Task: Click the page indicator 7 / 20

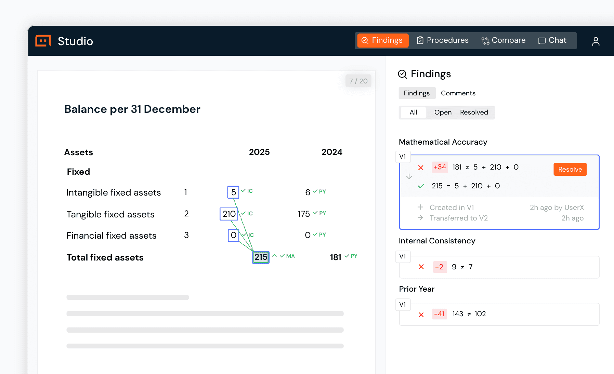Action: 358,81
